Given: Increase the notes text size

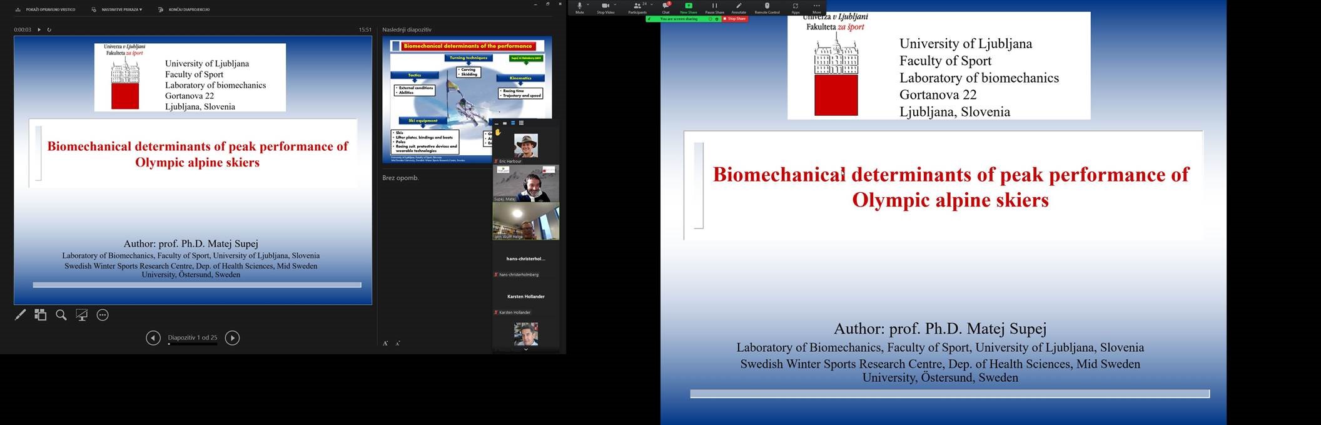Looking at the screenshot, I should pyautogui.click(x=386, y=343).
